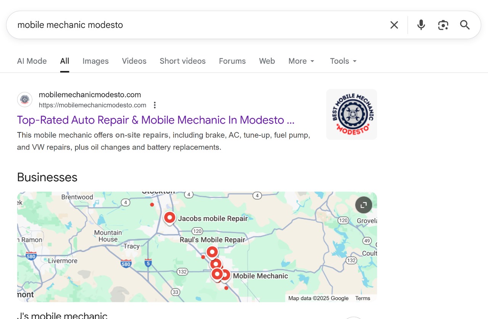Click the mobilemechanicmodesto.com site favicon
This screenshot has width=488, height=319.
[25, 100]
